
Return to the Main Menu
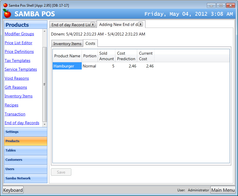pyautogui.click(x=223, y=190)
